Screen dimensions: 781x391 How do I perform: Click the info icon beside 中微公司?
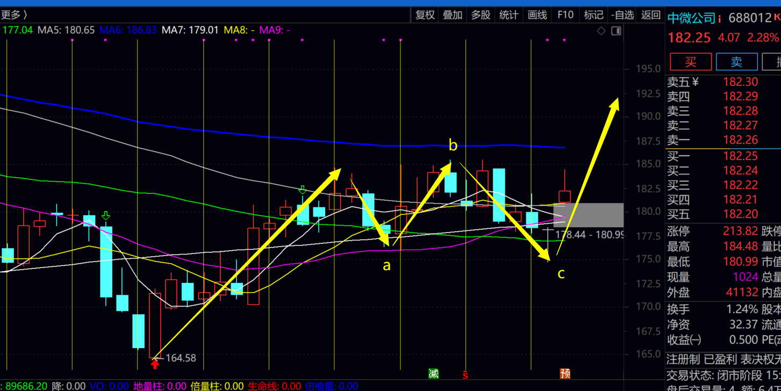719,19
